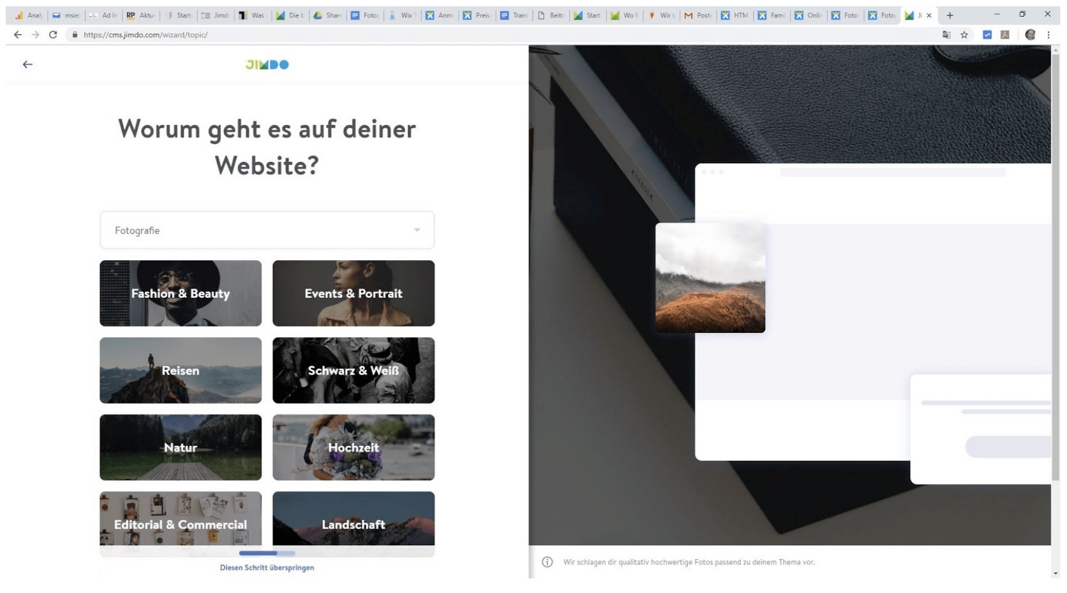This screenshot has height=593, width=1067.
Task: Minimize the Chrome window
Action: tap(997, 14)
